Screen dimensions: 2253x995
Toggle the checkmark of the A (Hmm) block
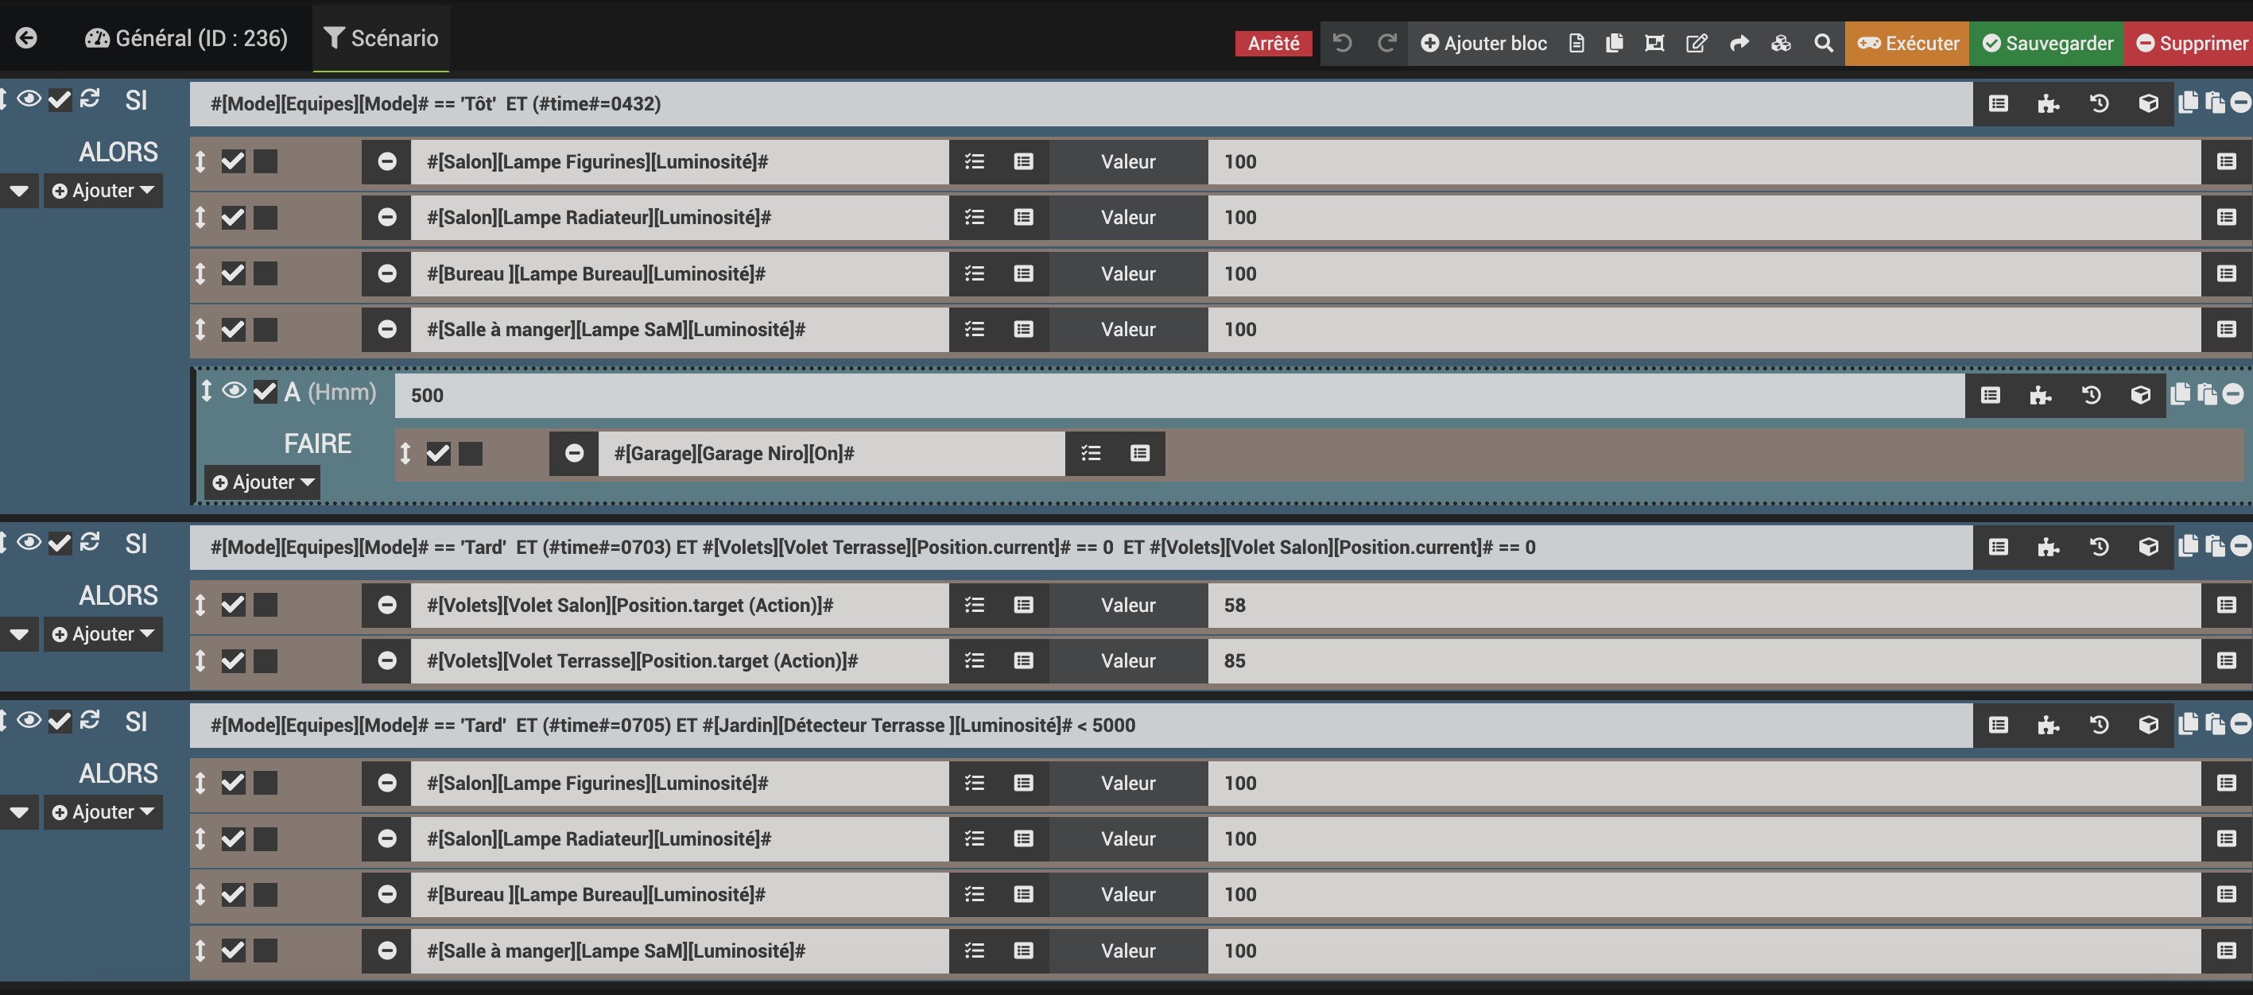click(265, 392)
